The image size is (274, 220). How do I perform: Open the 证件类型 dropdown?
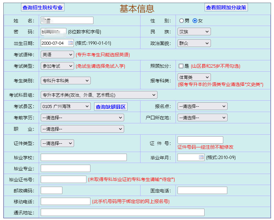click(x=57, y=143)
